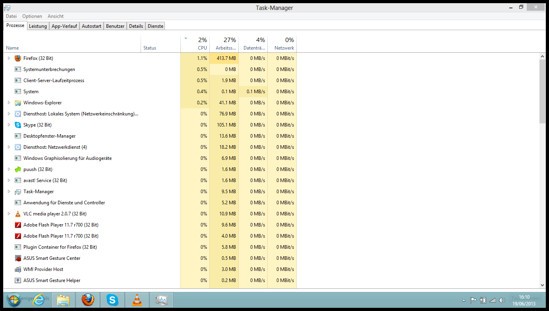Click the Windows-Explorer folder icon
549x311 pixels.
17,103
